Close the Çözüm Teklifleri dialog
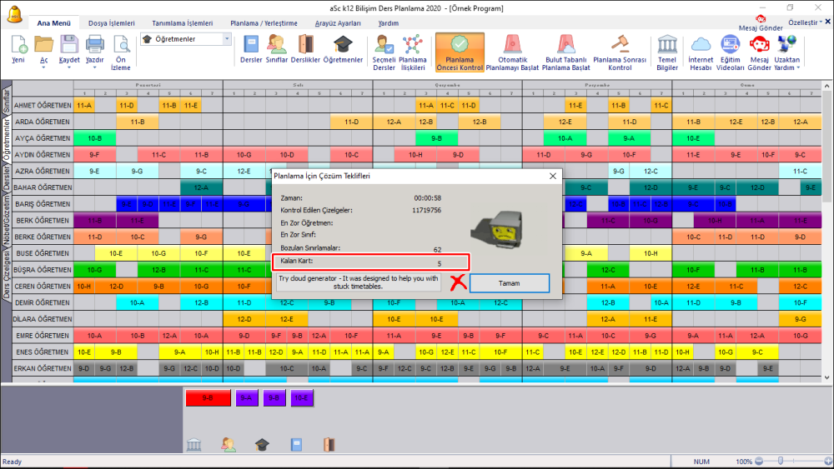The image size is (834, 469). (553, 176)
